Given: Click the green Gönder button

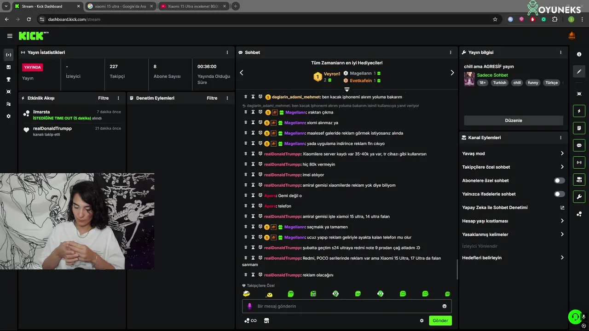Looking at the screenshot, I should point(440,321).
